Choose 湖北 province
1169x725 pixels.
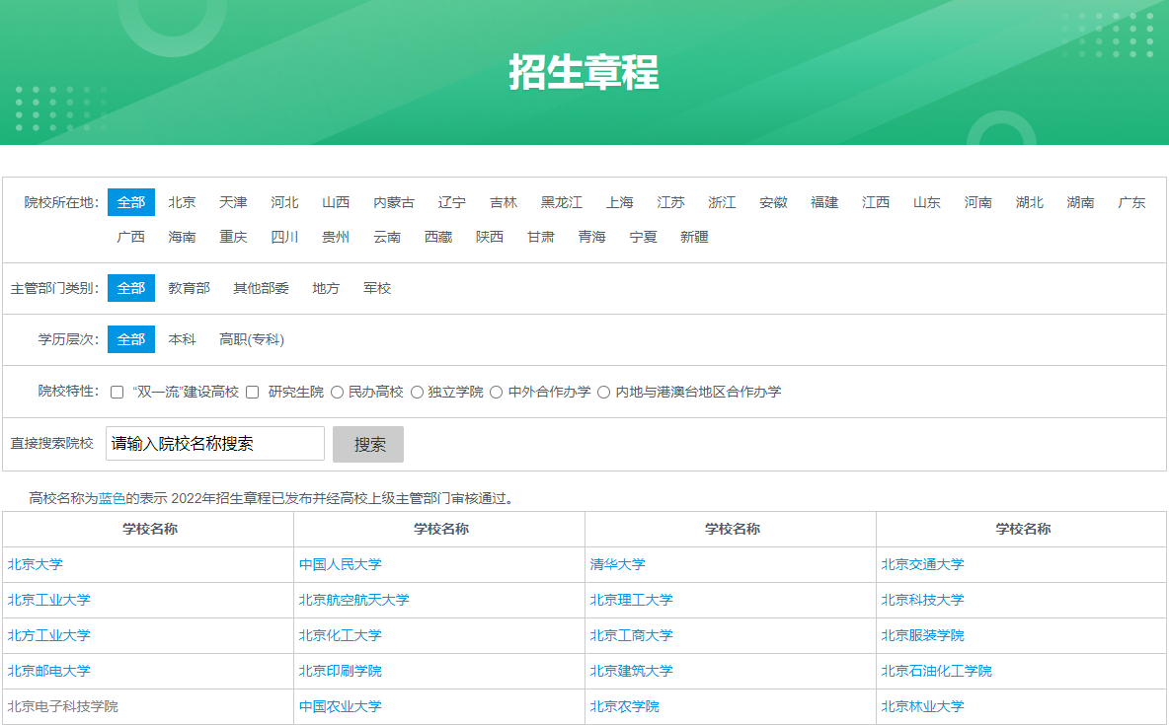coord(1030,202)
